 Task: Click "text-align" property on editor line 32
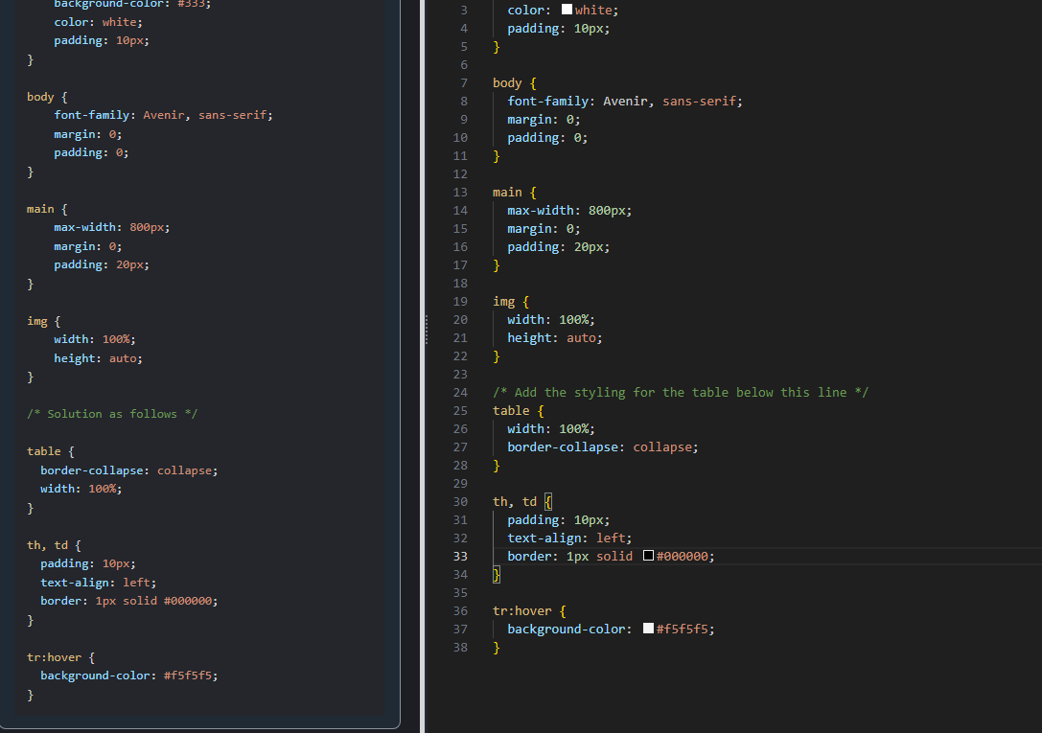click(544, 538)
